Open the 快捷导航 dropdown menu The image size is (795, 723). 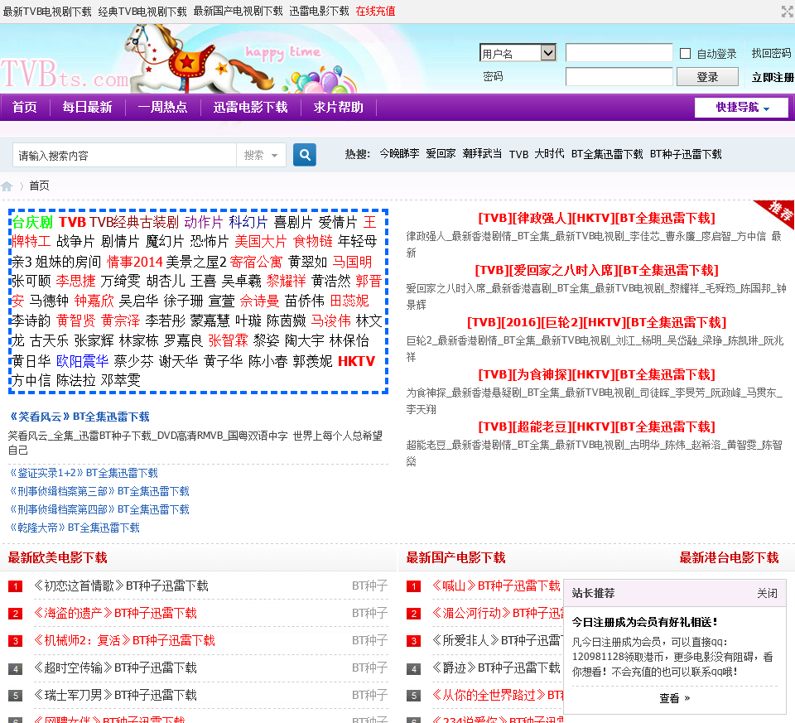coord(741,108)
